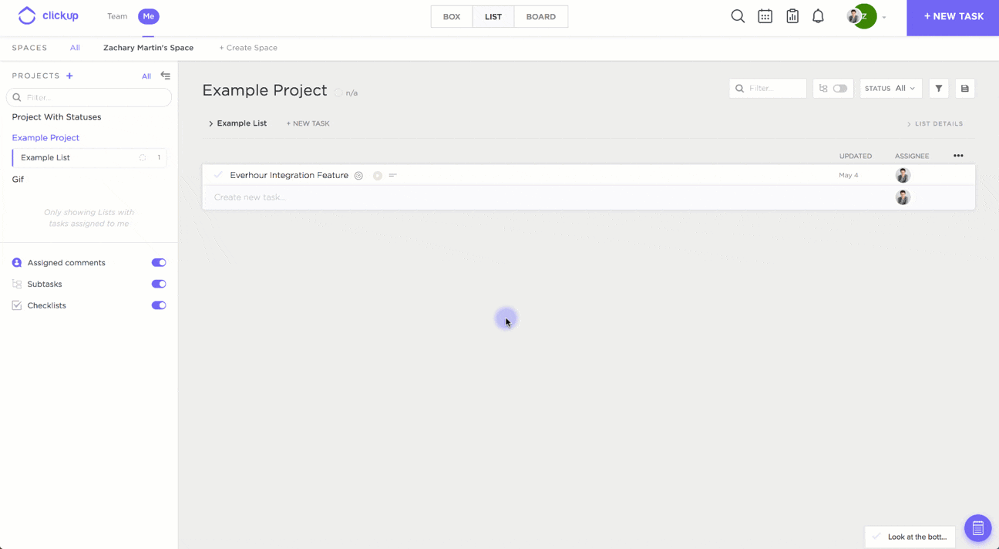Click the status circle beside project n/a

pyautogui.click(x=338, y=93)
